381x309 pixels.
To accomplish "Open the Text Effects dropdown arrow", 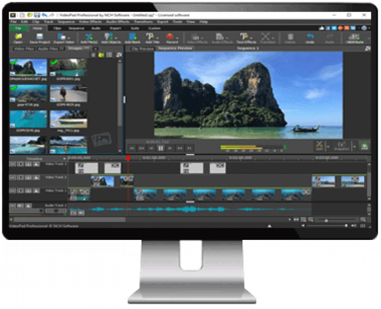I will click(x=251, y=38).
